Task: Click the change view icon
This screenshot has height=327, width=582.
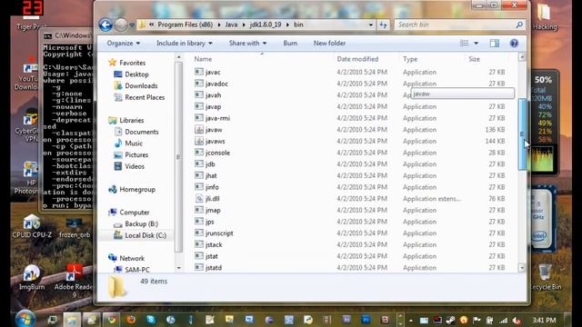Action: 464,44
